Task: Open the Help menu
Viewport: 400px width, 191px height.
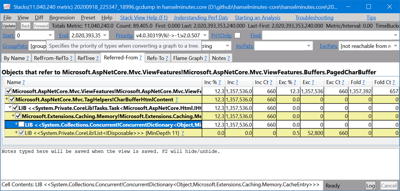Action: click(x=107, y=18)
